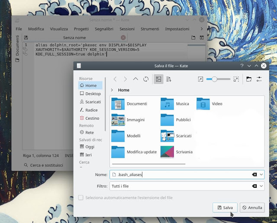Click Riga 1, colonna 124 status
This screenshot has height=223, width=277.
tap(41, 155)
